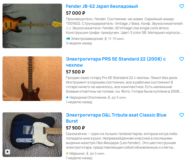
Task: Click walking icon beside Народное Ополчение
Action: [x=109, y=97]
